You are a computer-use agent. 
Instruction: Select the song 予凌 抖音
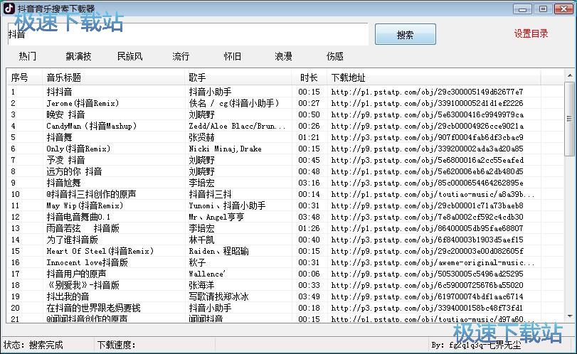coord(65,160)
